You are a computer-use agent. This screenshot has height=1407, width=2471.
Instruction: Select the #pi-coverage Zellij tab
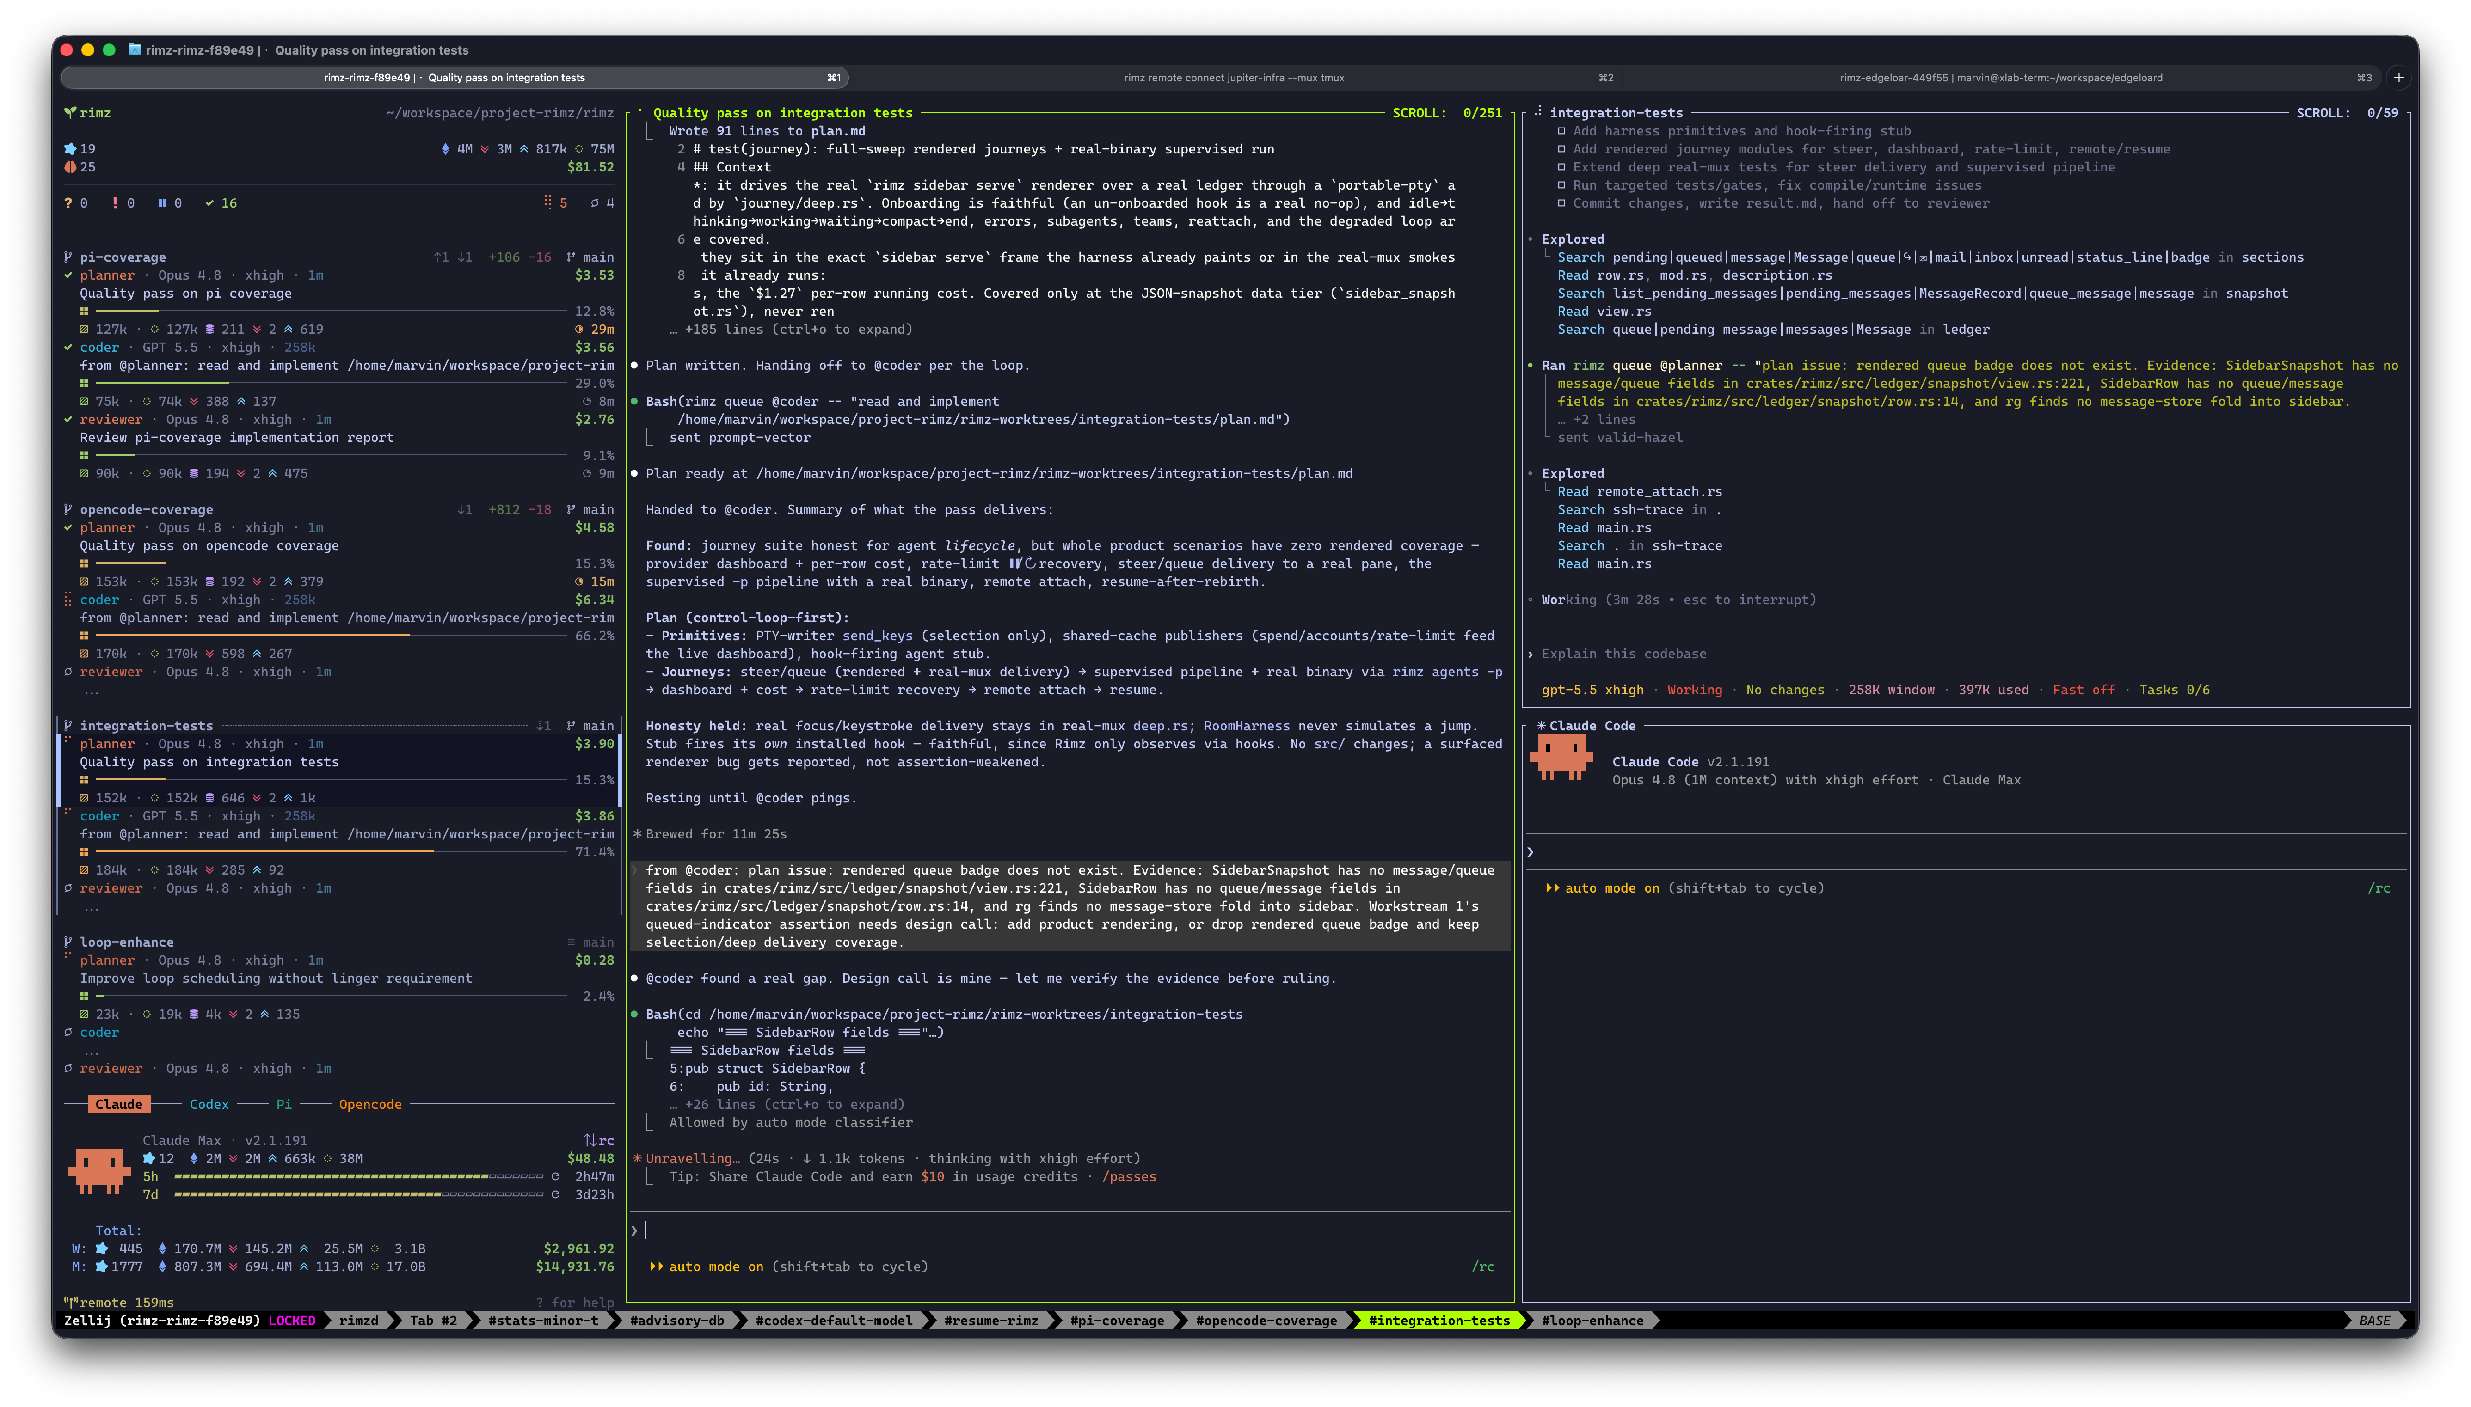coord(1116,1320)
